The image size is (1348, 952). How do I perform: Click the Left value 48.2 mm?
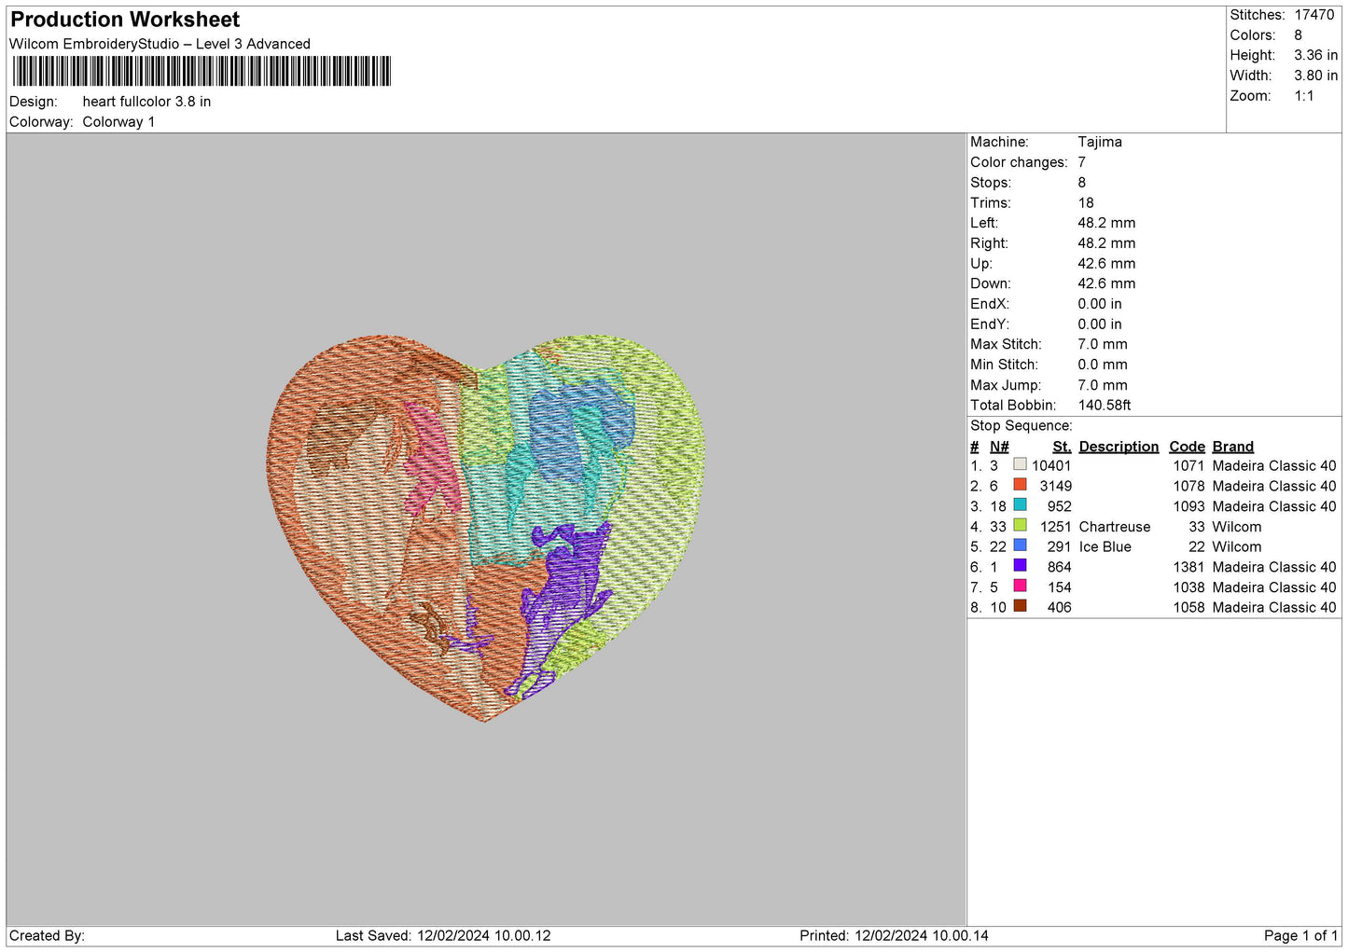click(x=1106, y=223)
